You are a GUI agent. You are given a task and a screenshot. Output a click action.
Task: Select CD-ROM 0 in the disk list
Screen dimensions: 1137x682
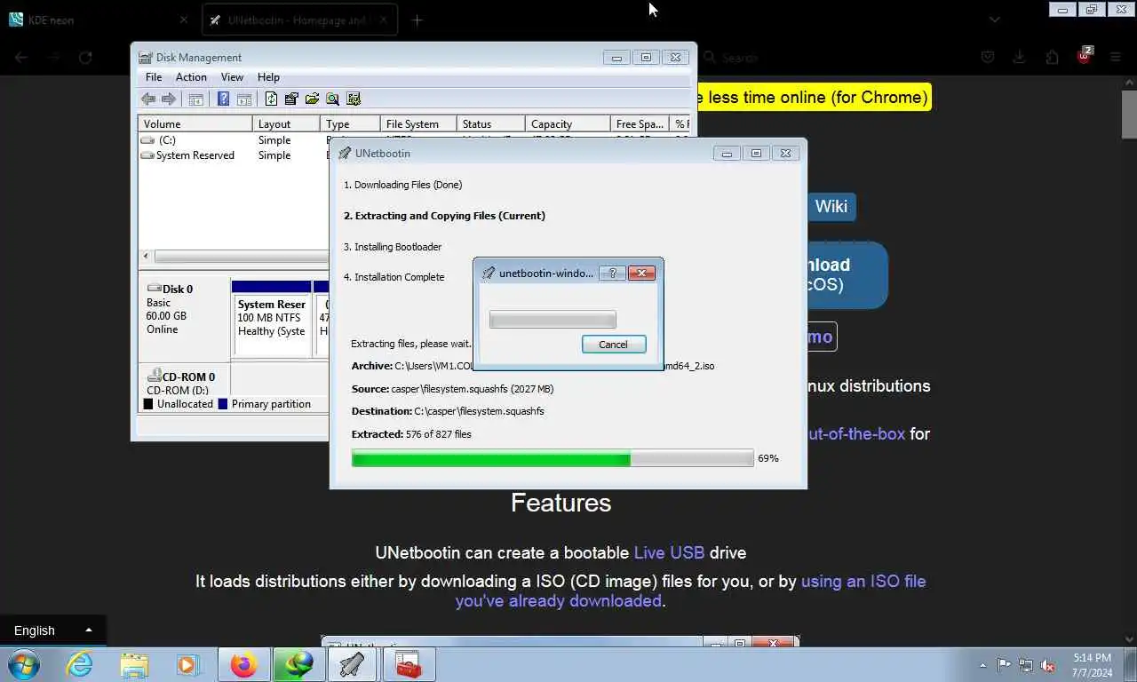click(183, 383)
